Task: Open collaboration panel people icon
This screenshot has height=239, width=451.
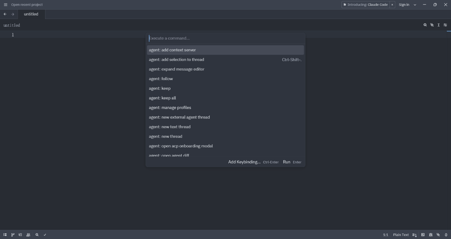Action: [x=28, y=235]
